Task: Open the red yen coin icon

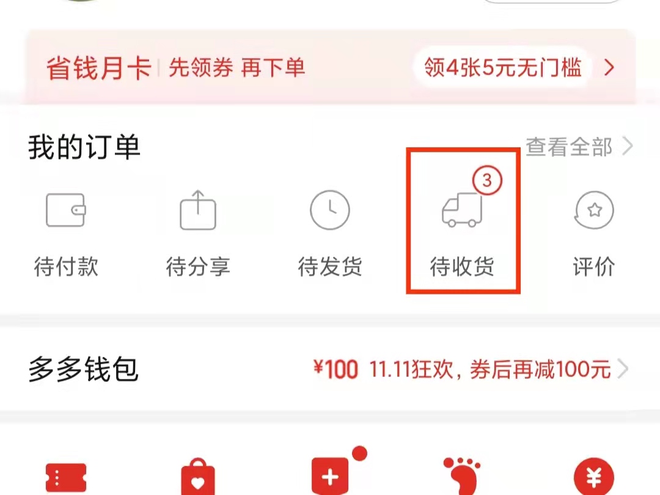Action: pos(594,477)
